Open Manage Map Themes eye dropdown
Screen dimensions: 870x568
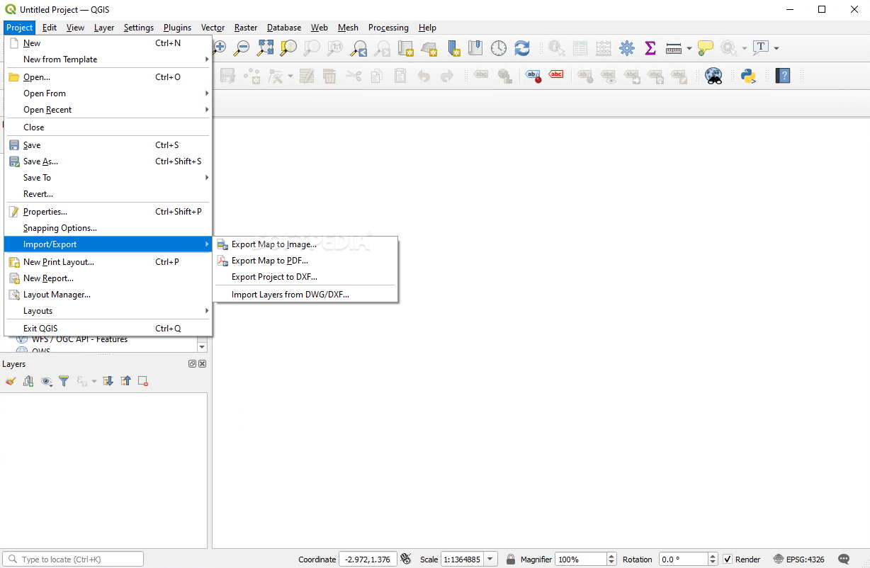[x=47, y=381]
